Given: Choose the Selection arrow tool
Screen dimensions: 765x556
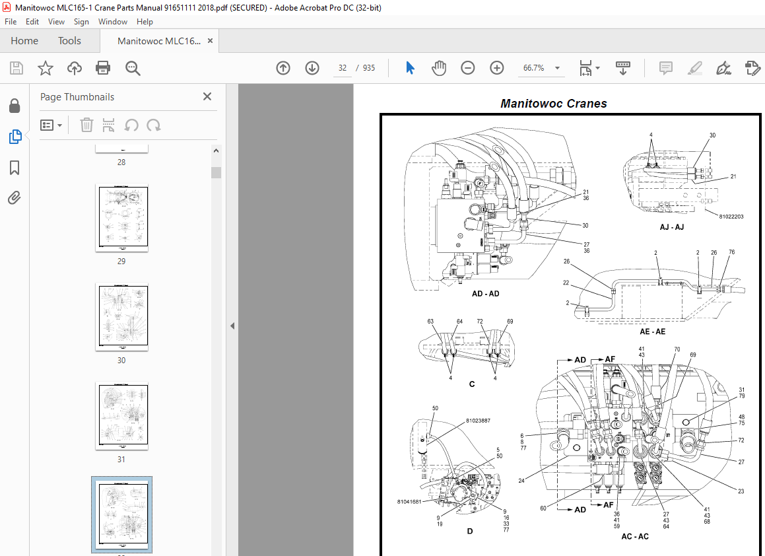Looking at the screenshot, I should pyautogui.click(x=410, y=68).
